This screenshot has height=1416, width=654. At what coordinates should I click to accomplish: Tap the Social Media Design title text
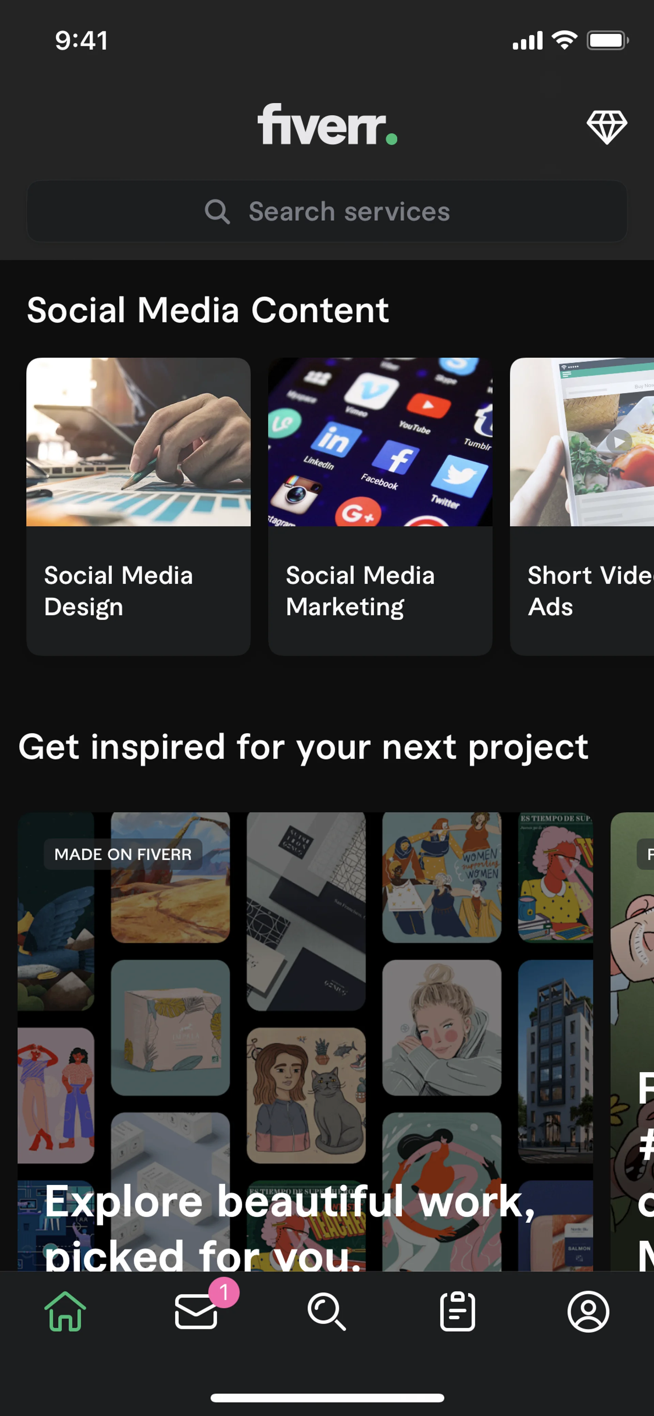[118, 591]
